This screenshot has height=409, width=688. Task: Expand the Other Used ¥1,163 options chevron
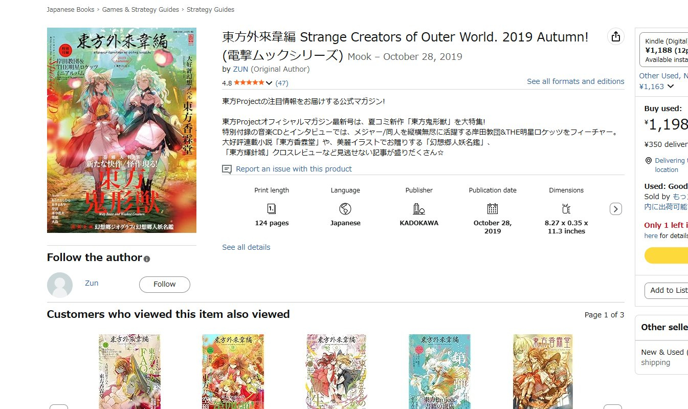point(671,87)
